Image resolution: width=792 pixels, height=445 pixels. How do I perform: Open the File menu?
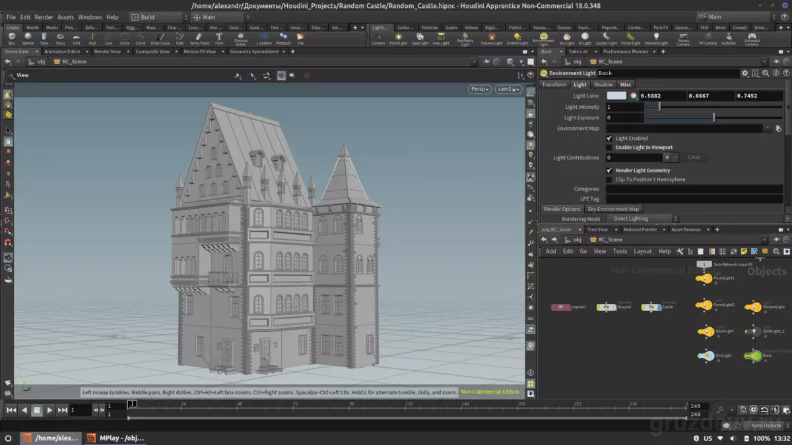click(11, 17)
